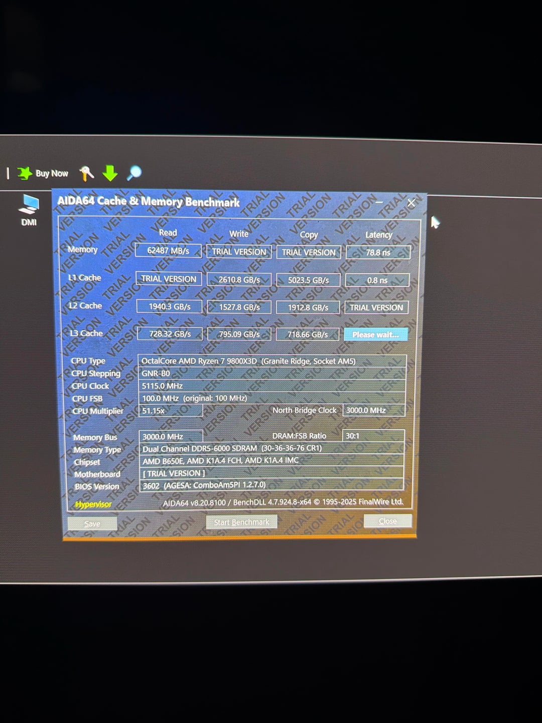Viewport: 542px width, 723px height.
Task: Click the Buy Now star icon
Action: click(24, 173)
